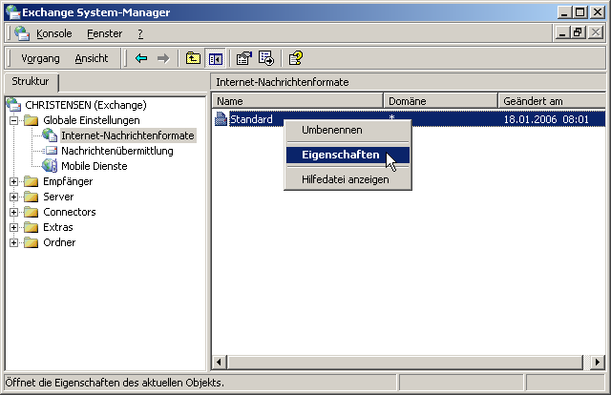Click horizontal scrollbar left arrow
This screenshot has width=611, height=395.
pos(220,362)
